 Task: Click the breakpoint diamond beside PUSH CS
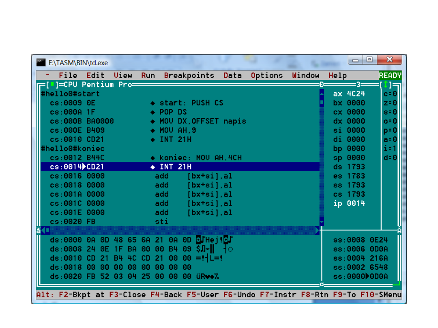pos(153,103)
